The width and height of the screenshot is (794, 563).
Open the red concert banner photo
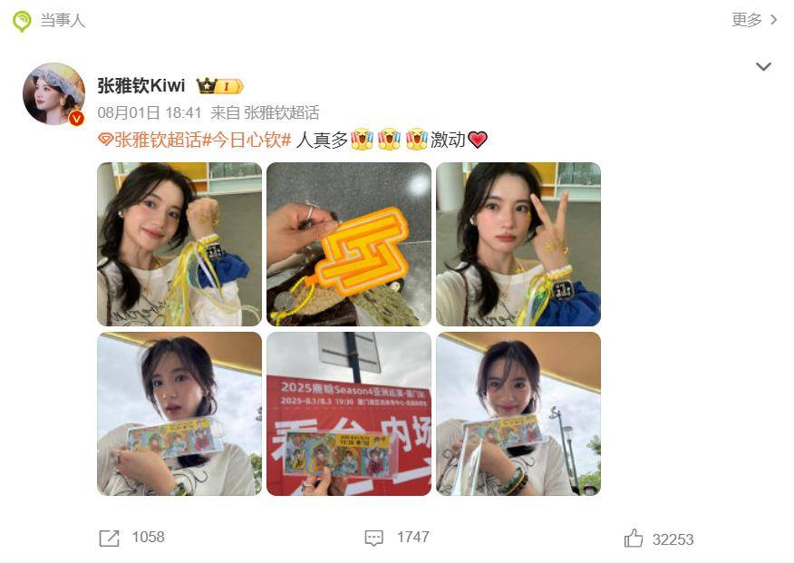click(349, 413)
